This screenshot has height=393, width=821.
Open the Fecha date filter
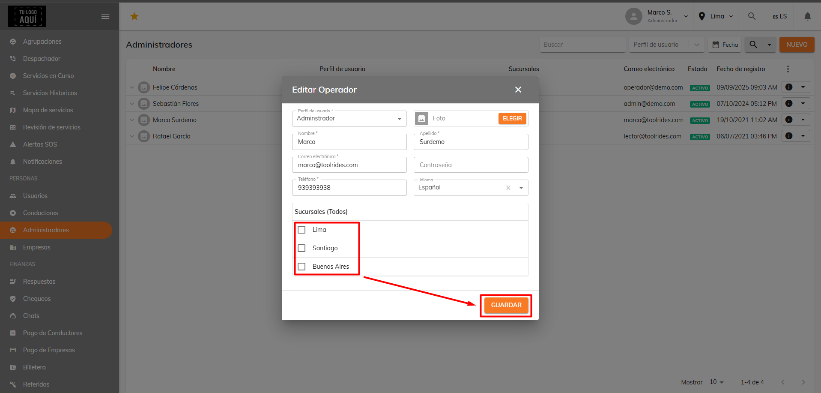coord(725,45)
